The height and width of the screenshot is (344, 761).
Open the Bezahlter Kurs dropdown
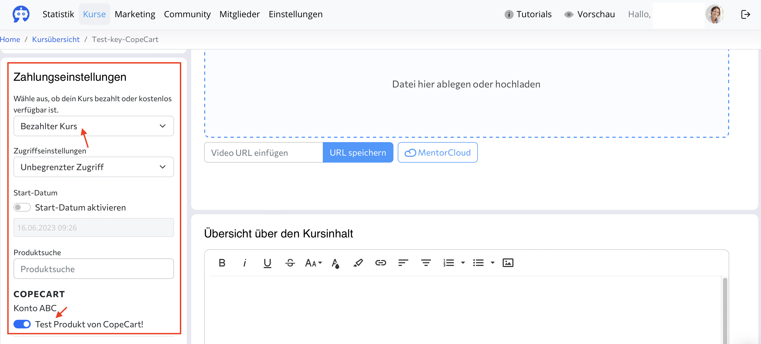coord(94,126)
